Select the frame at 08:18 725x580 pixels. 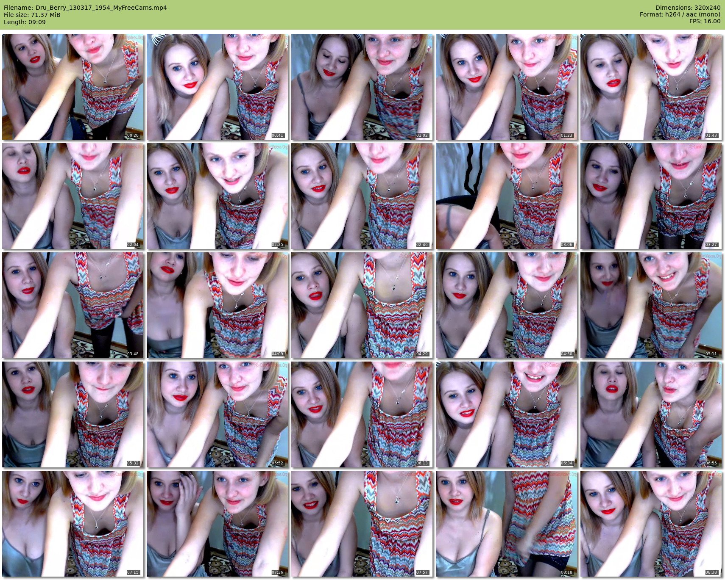(506, 524)
